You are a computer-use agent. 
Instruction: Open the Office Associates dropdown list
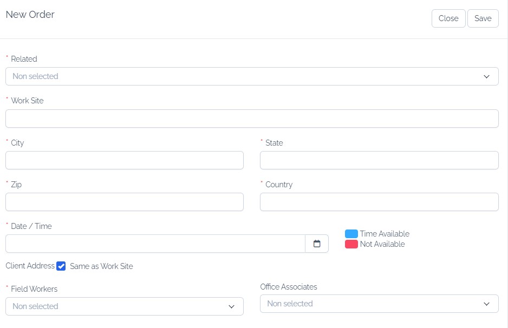(x=379, y=304)
